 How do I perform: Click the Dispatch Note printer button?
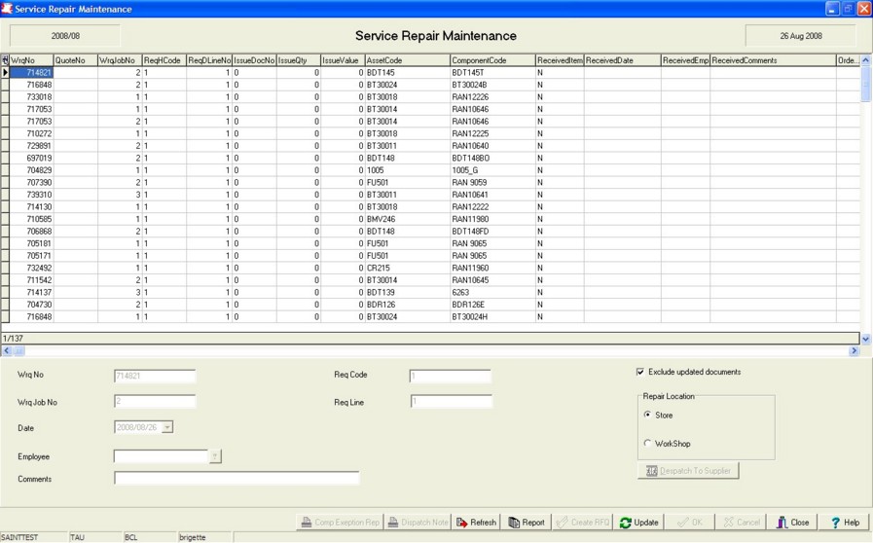coord(418,523)
